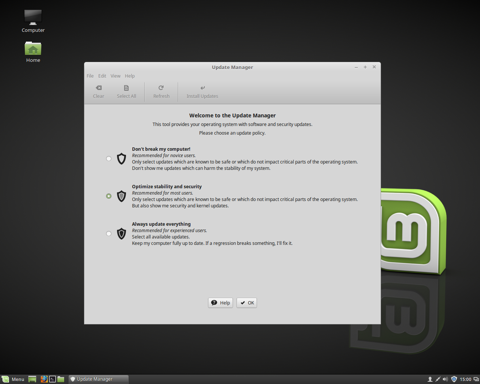Image resolution: width=480 pixels, height=384 pixels.
Task: Click the shield icon beside "Don't break my computer!"
Action: pos(121,159)
